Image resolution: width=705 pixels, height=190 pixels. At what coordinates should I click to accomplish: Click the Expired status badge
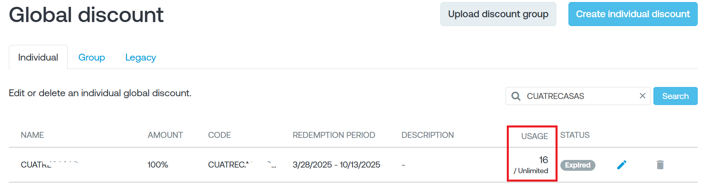pos(577,165)
